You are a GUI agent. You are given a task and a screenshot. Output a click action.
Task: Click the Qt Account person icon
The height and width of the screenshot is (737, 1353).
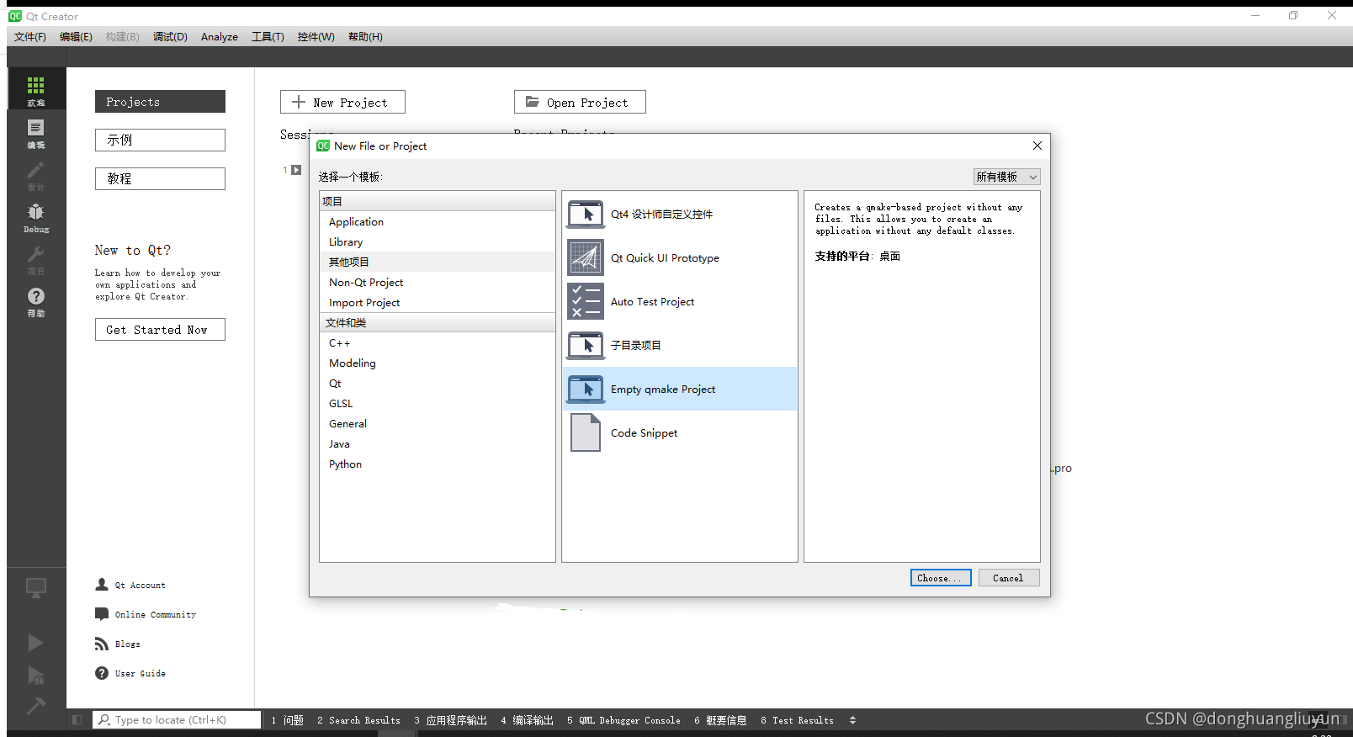point(102,585)
